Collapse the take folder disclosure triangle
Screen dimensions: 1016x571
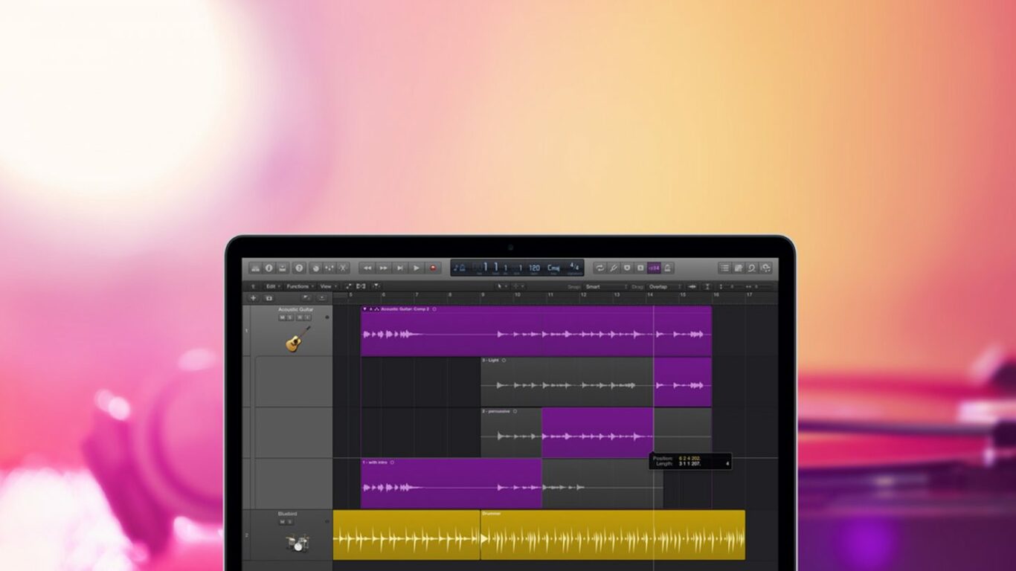click(x=364, y=309)
